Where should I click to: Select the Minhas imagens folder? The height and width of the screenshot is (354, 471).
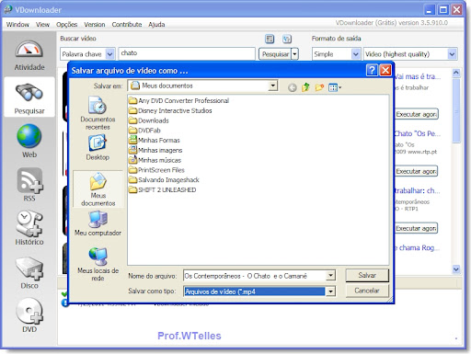tap(155, 150)
